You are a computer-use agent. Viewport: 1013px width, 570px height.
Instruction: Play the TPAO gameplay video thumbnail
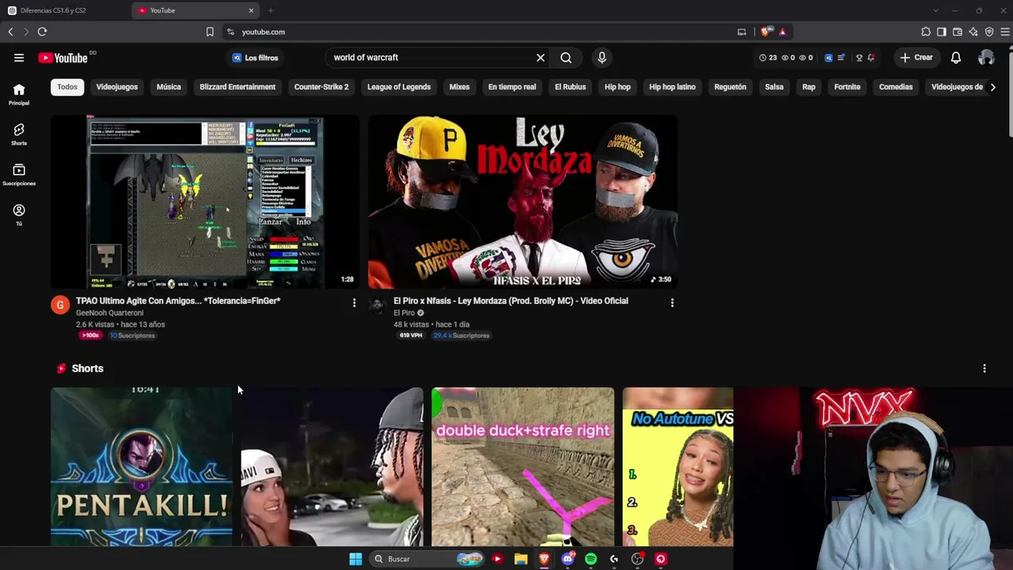click(x=205, y=202)
